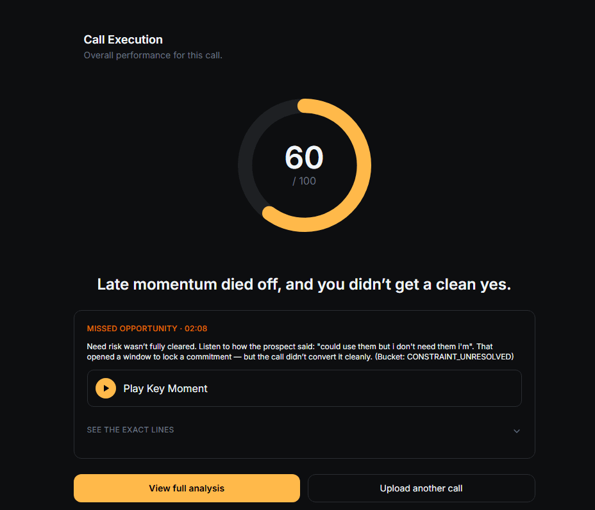The height and width of the screenshot is (510, 595).
Task: Select the play button circle on the key moment
Action: coord(105,388)
